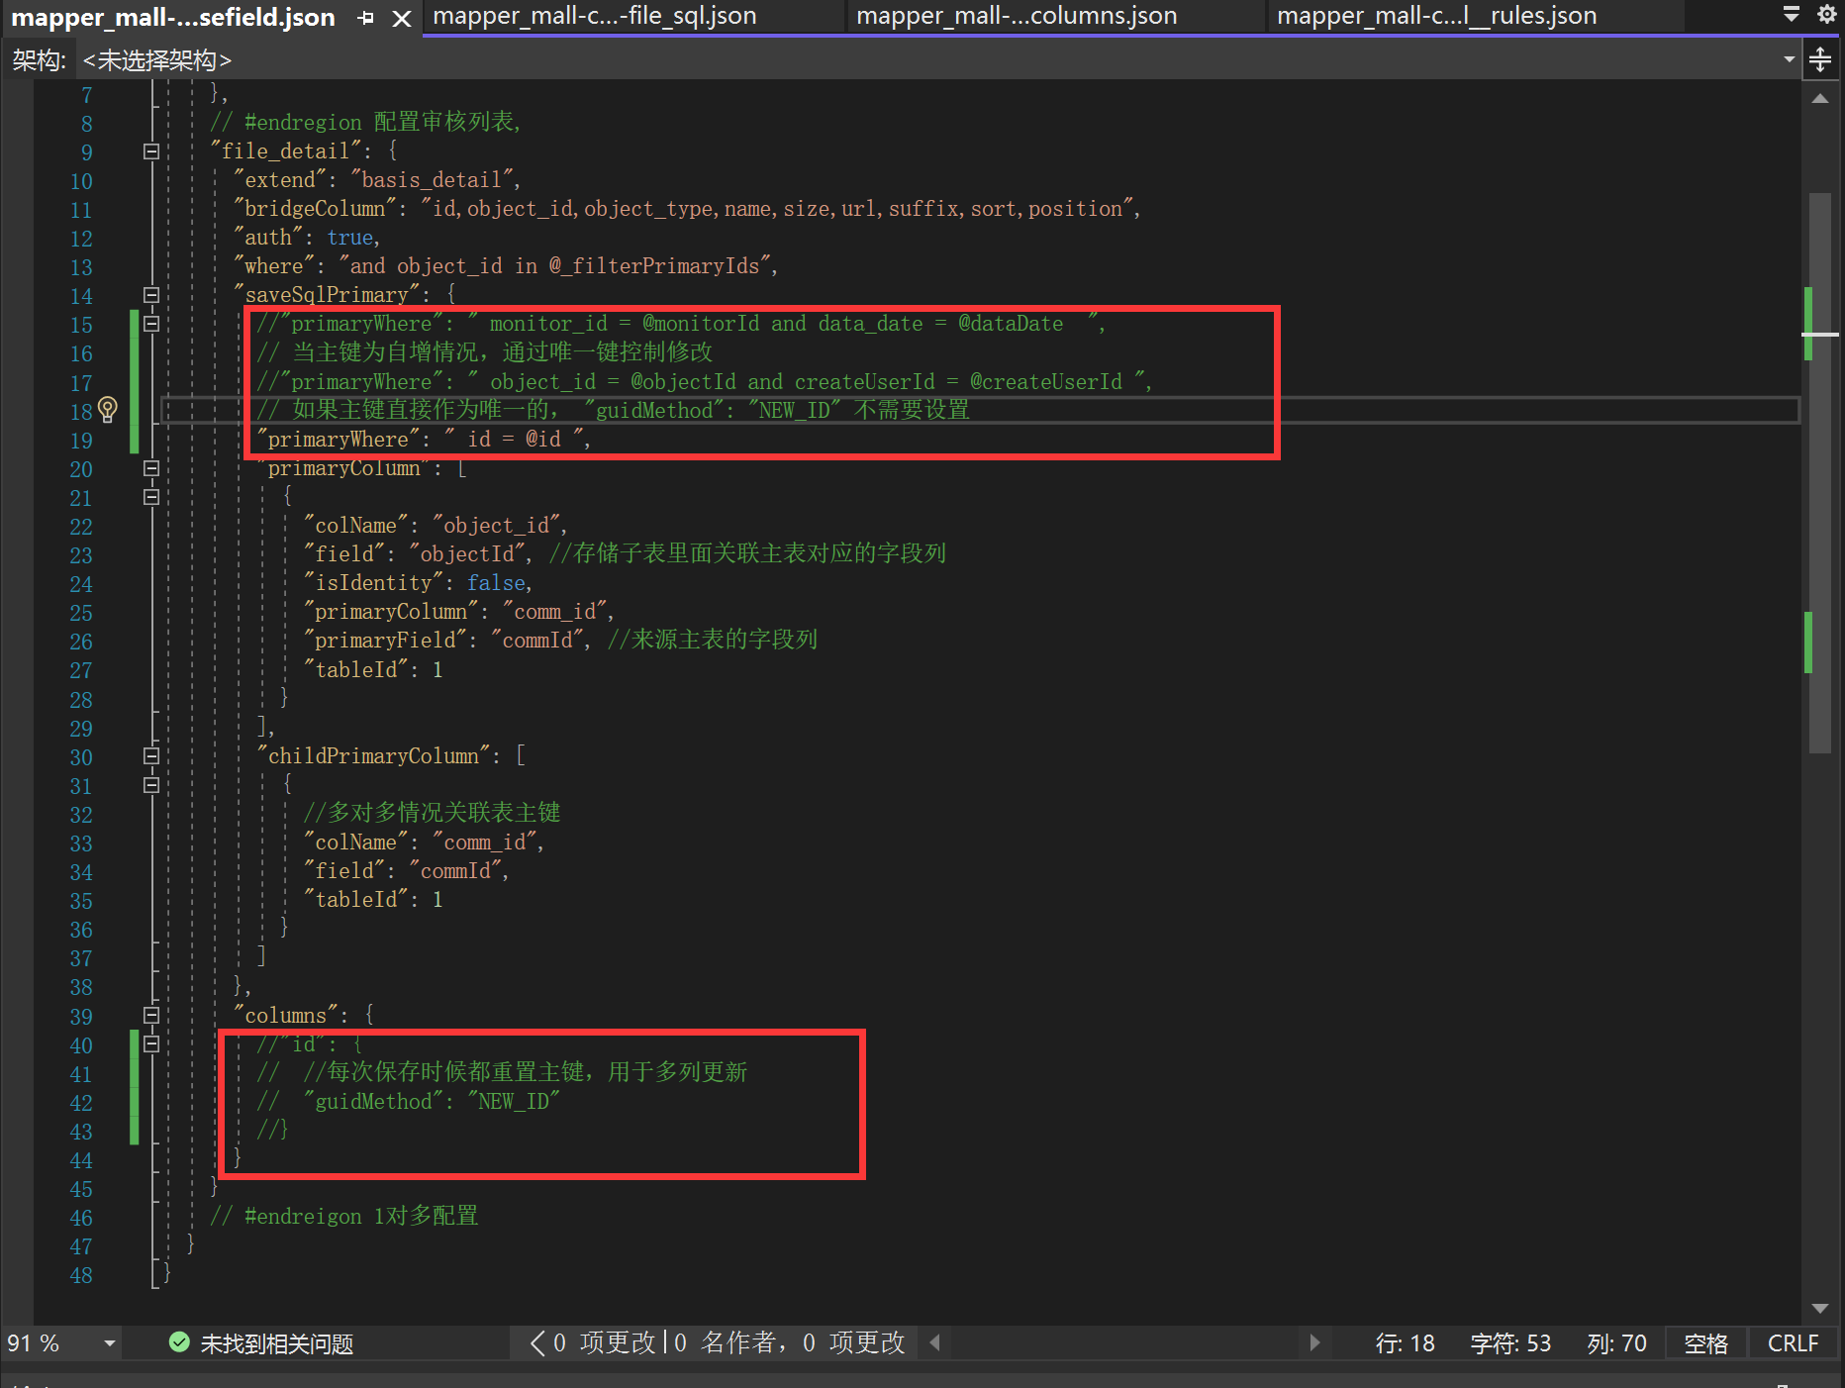Close the mapper_mall sefield.json tab
This screenshot has width=1845, height=1388.
[x=401, y=18]
